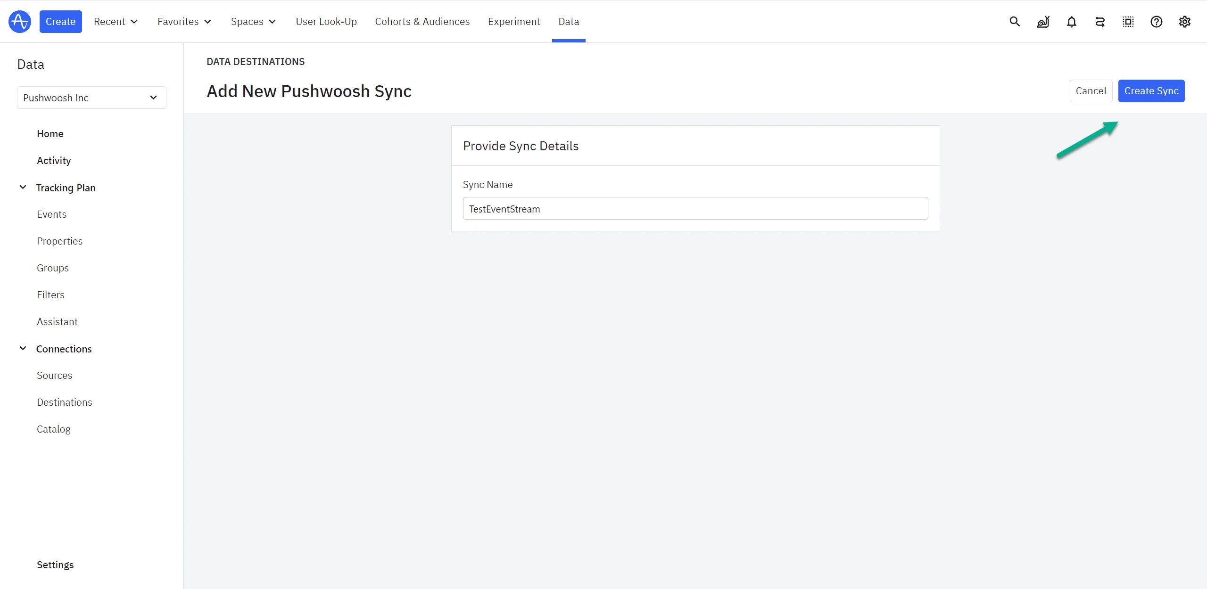Open the notifications bell icon
The image size is (1207, 589).
coord(1071,22)
